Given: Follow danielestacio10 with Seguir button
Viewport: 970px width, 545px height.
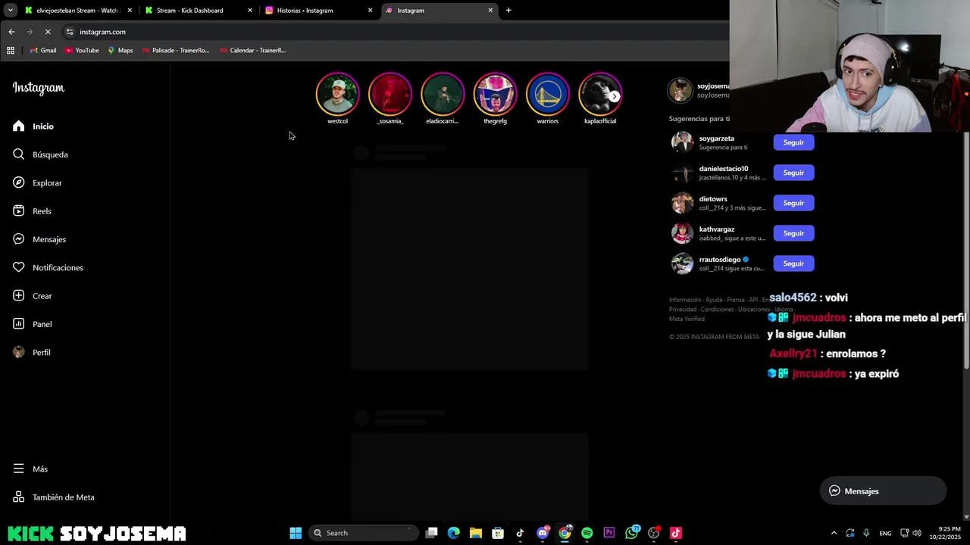Looking at the screenshot, I should [x=793, y=173].
